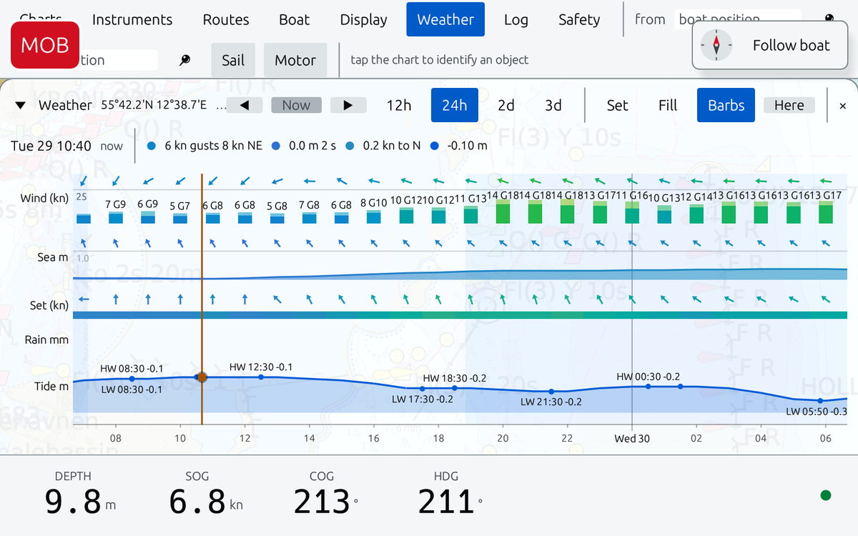Open the Routes menu

coord(226,19)
